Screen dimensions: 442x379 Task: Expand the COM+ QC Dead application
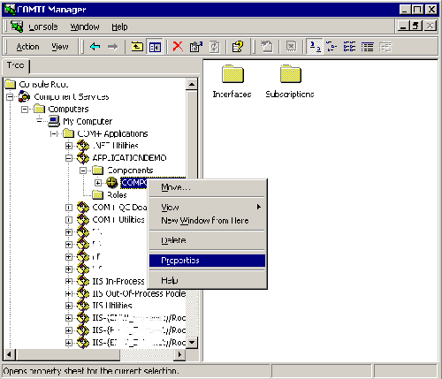tap(68, 208)
